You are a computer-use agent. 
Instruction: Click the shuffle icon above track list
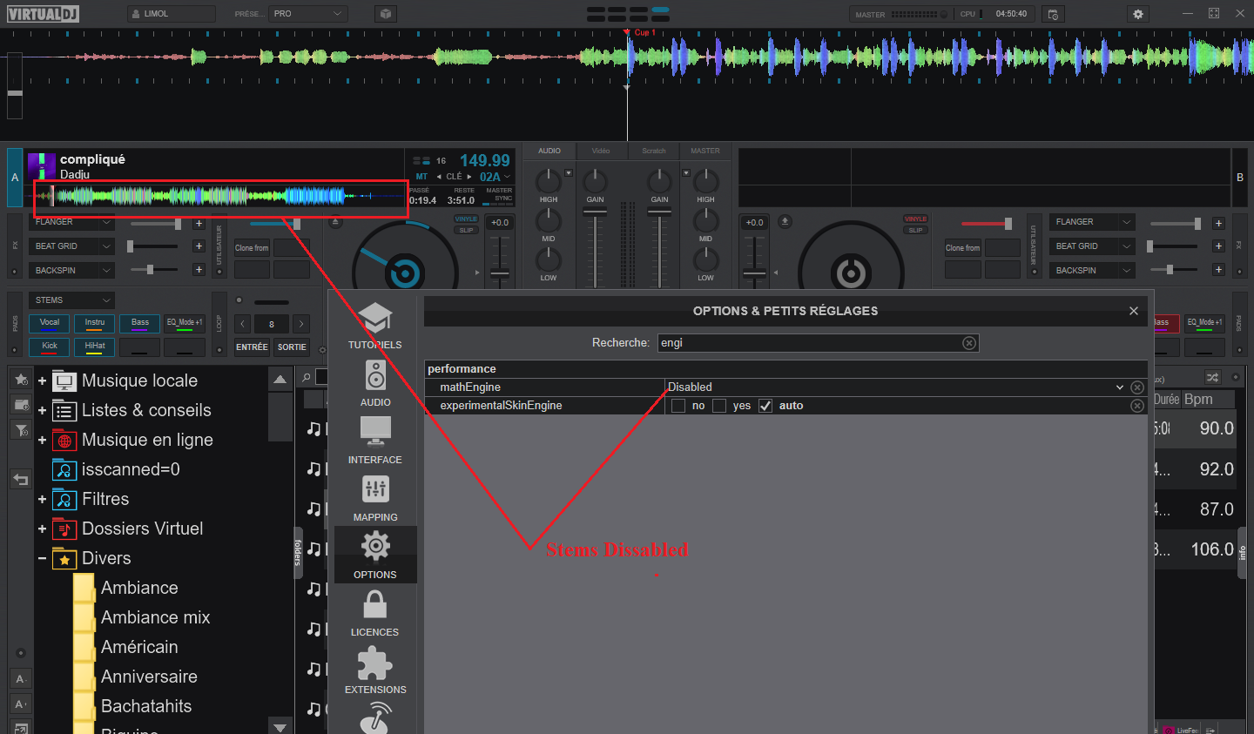point(1212,377)
